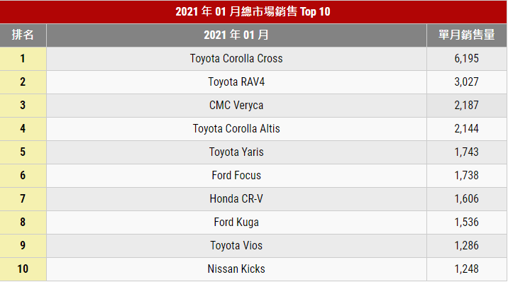Image resolution: width=508 pixels, height=282 pixels.
Task: Select the Honda CR-V entry
Action: point(236,199)
